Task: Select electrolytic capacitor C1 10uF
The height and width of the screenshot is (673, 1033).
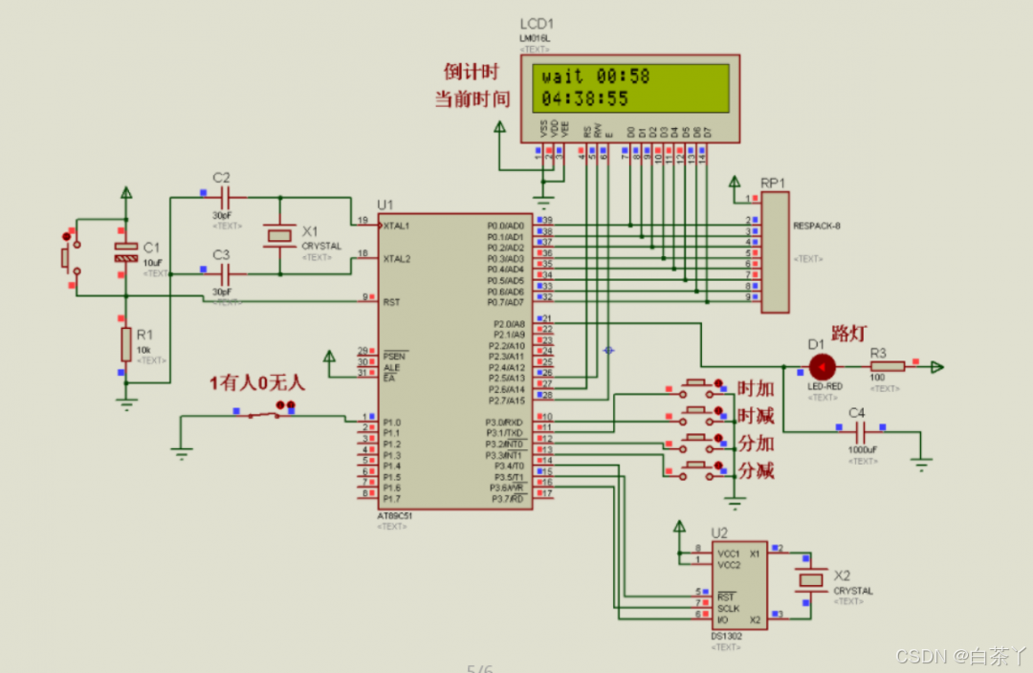Action: coord(126,252)
